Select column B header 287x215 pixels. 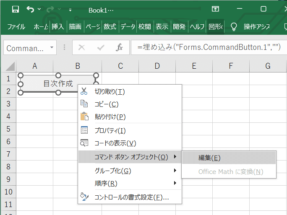(78, 66)
